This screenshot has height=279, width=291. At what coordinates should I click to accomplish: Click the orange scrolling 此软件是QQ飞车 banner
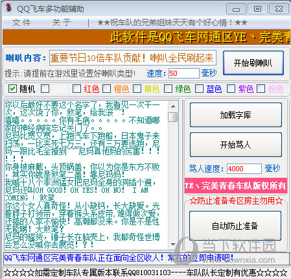[146, 37]
